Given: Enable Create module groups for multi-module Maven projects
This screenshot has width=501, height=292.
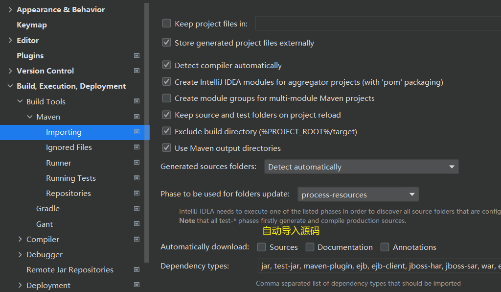Looking at the screenshot, I should [166, 98].
